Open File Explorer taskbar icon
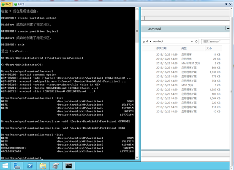 (x=43, y=166)
